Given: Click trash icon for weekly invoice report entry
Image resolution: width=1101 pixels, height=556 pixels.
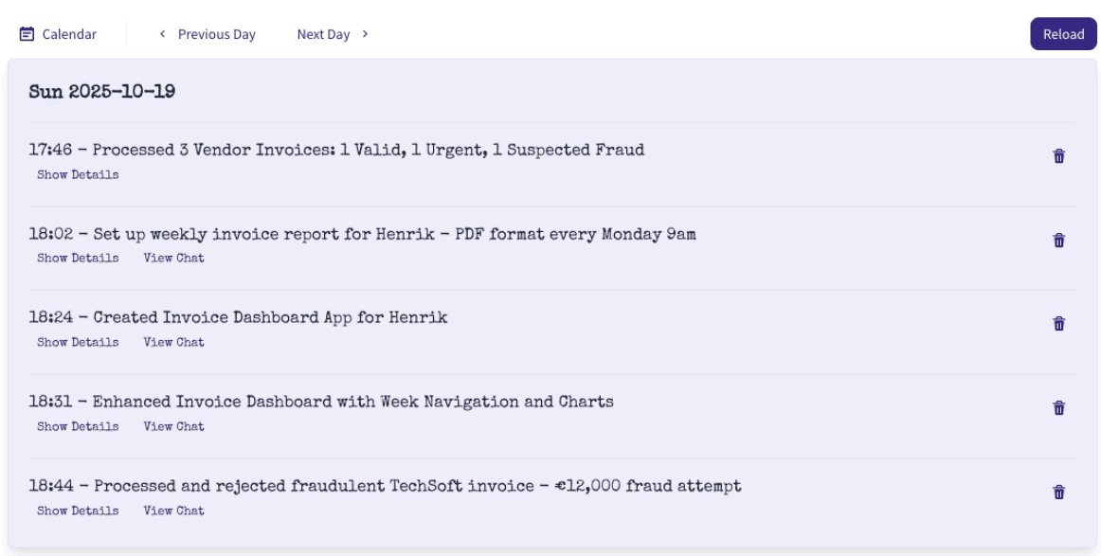Looking at the screenshot, I should (x=1059, y=241).
